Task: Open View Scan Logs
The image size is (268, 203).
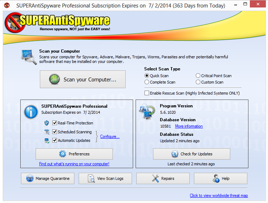Action: pos(105,178)
